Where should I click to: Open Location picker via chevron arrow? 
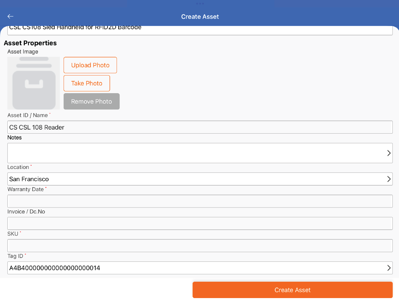pyautogui.click(x=389, y=179)
